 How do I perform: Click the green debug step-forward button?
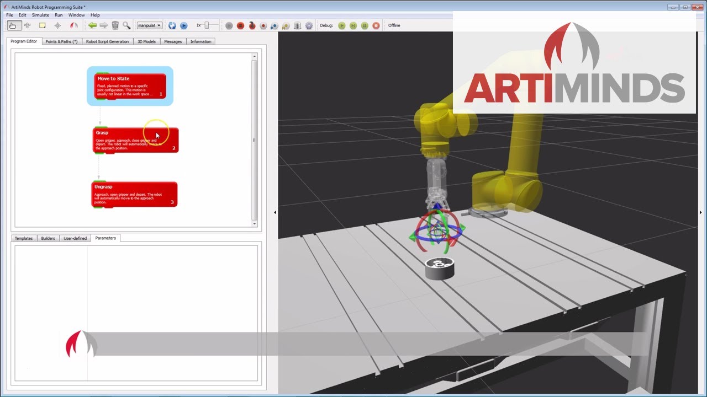[353, 25]
